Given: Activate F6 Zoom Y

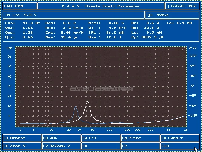Looking at the screenshot, I should click(x=22, y=146).
